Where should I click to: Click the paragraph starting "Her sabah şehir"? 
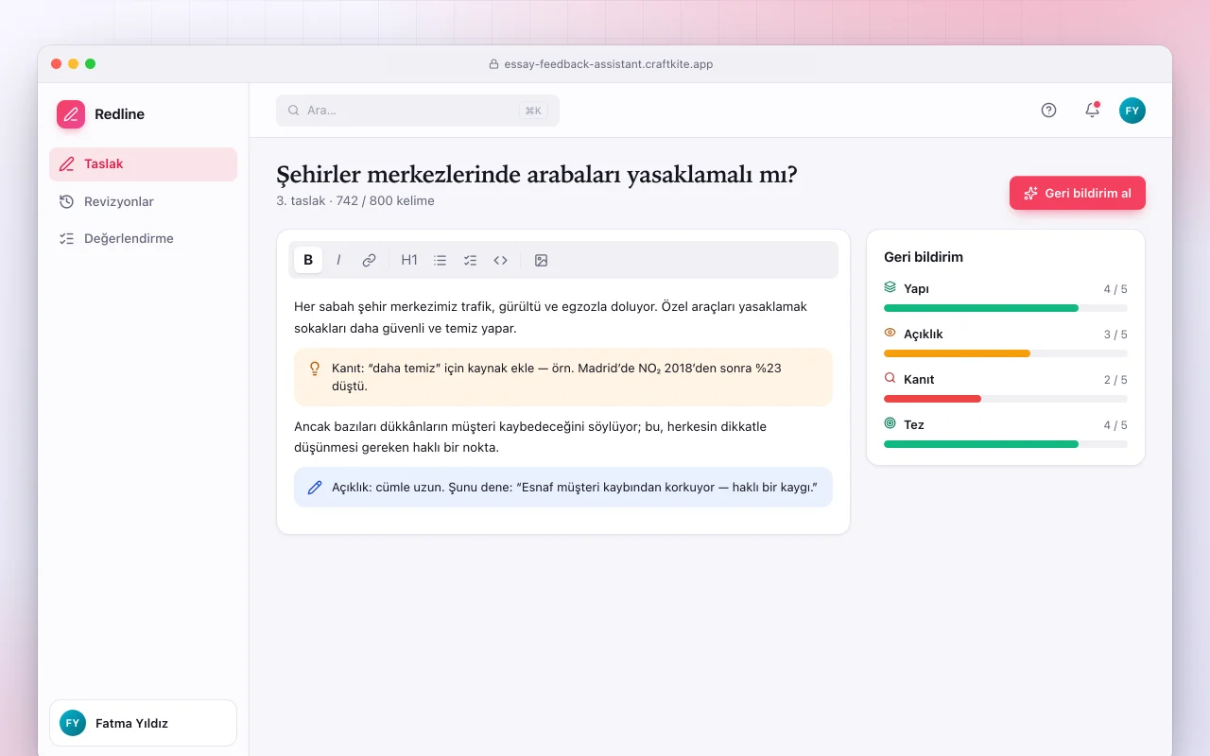click(563, 318)
